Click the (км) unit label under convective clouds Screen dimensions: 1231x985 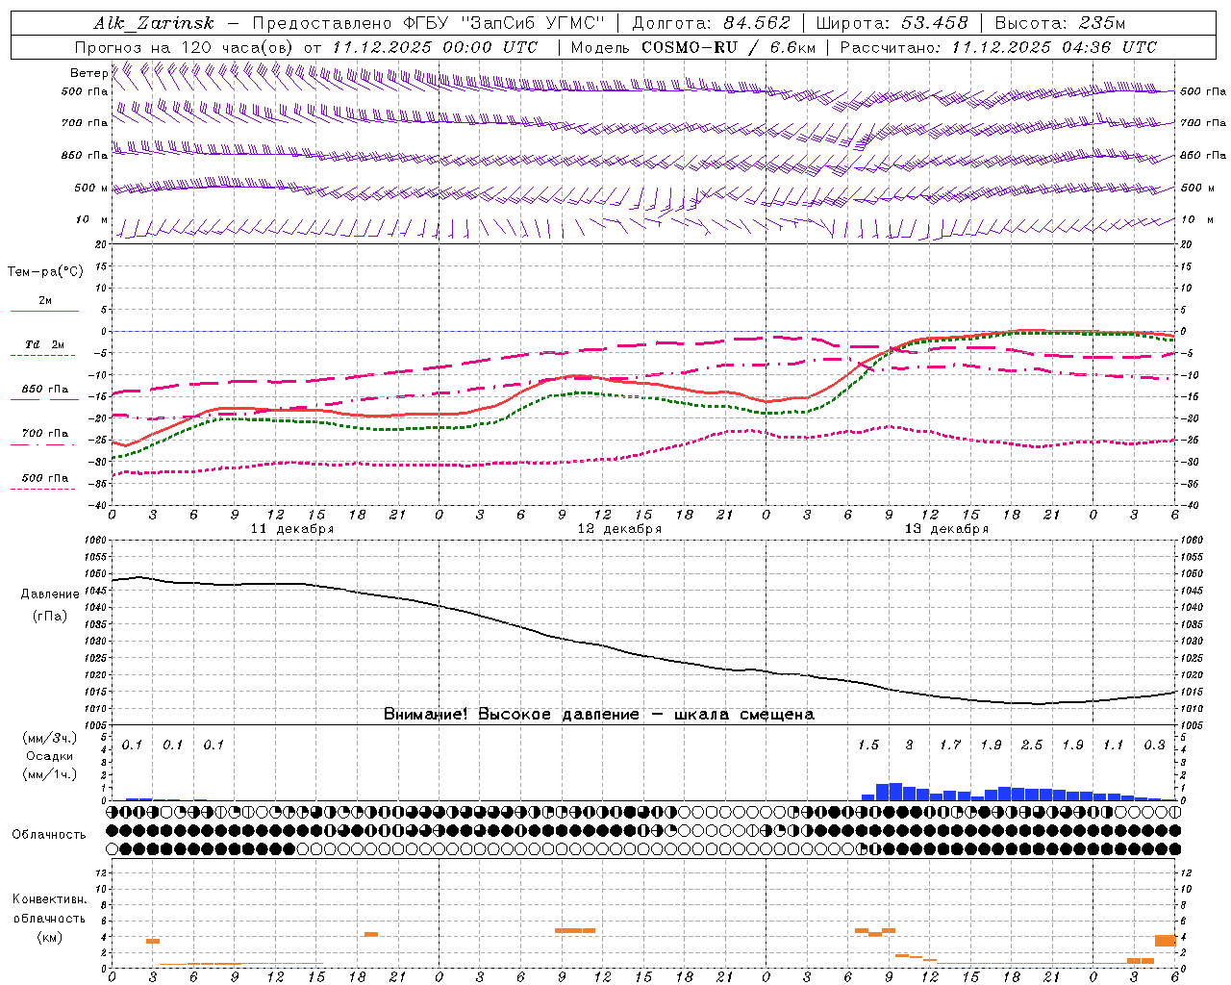(50, 937)
